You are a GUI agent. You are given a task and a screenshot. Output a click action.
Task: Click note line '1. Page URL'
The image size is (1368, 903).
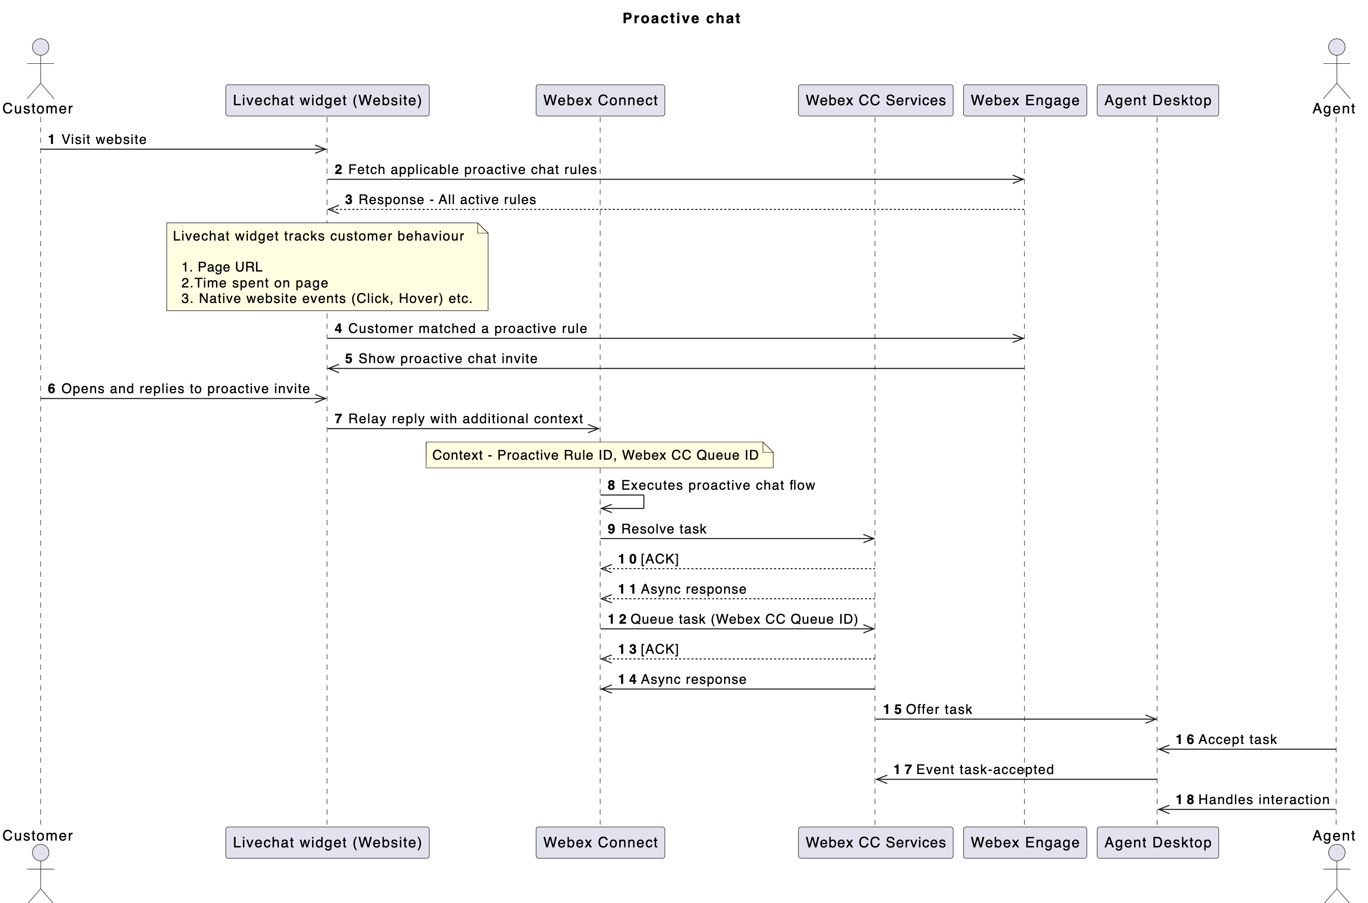tap(222, 267)
